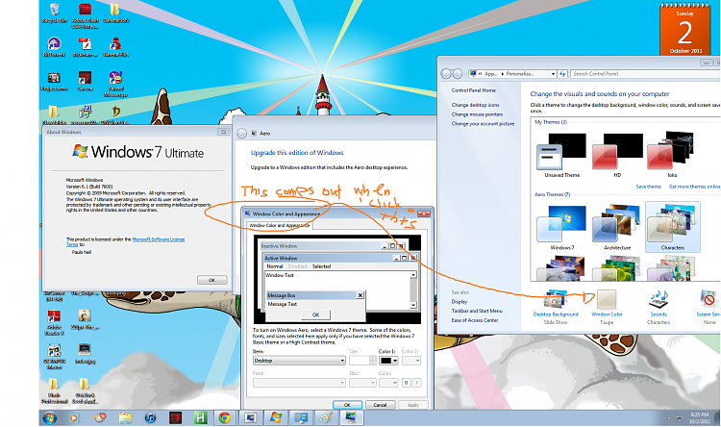The height and width of the screenshot is (427, 721).
Task: Click OK in Window Color and Appearance dialog
Action: (x=347, y=405)
